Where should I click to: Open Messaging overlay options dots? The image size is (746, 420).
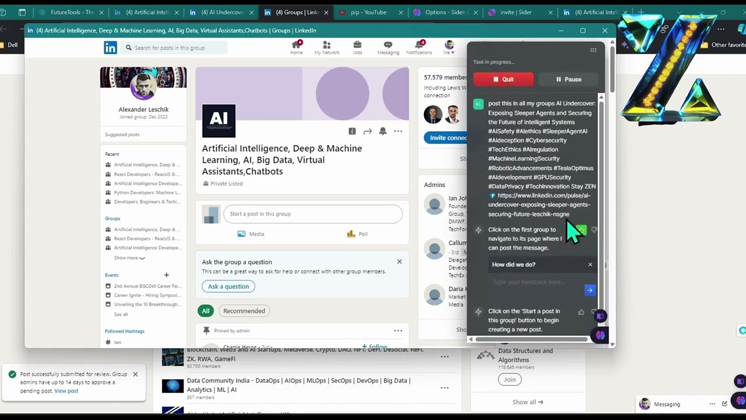click(712, 404)
